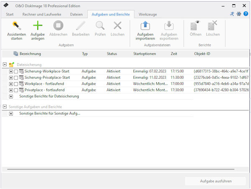Click the Dateisicherung folder icon

click(12, 65)
